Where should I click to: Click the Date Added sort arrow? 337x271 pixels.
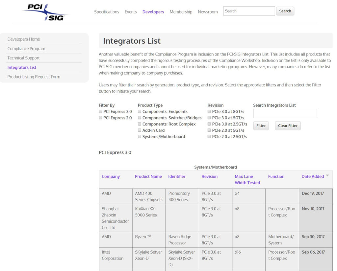(x=327, y=176)
